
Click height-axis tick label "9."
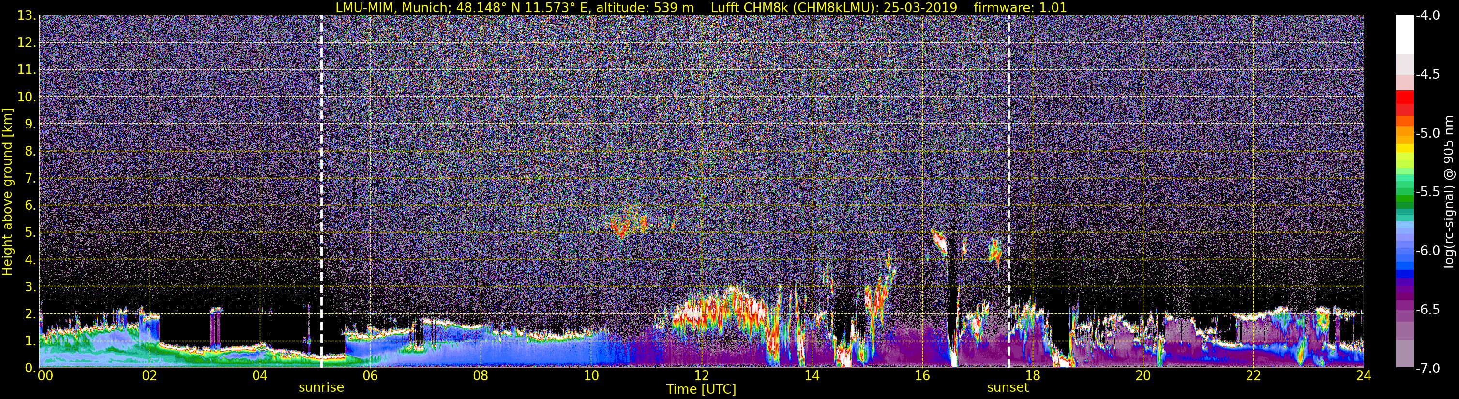[x=30, y=124]
